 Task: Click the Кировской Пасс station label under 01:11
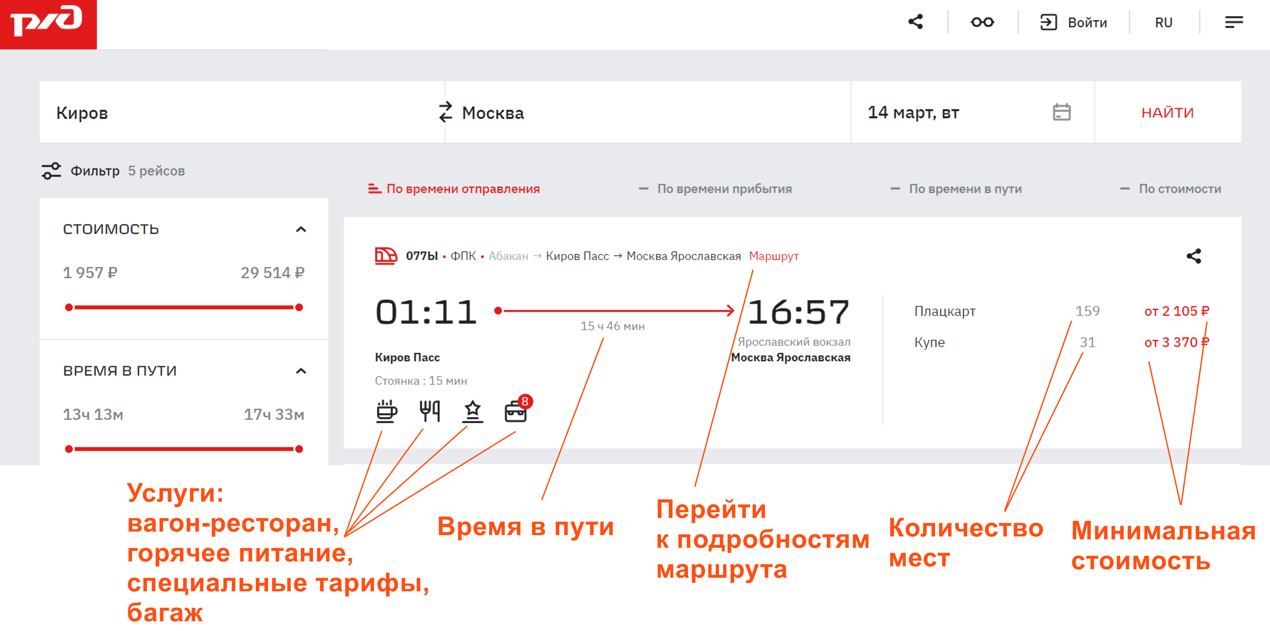[x=407, y=358]
